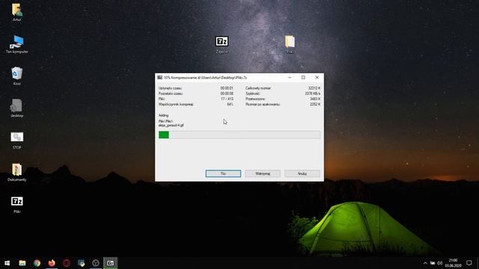Click the 7z icon in the dialog title bar
The height and width of the screenshot is (269, 479).
(159, 78)
